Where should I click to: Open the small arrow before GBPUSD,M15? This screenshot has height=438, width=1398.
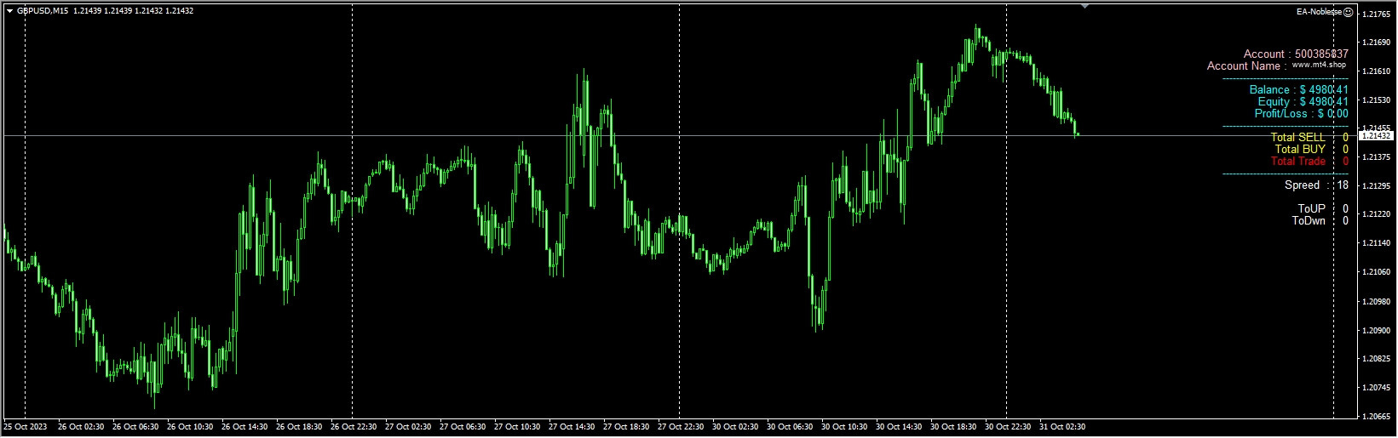coord(9,11)
